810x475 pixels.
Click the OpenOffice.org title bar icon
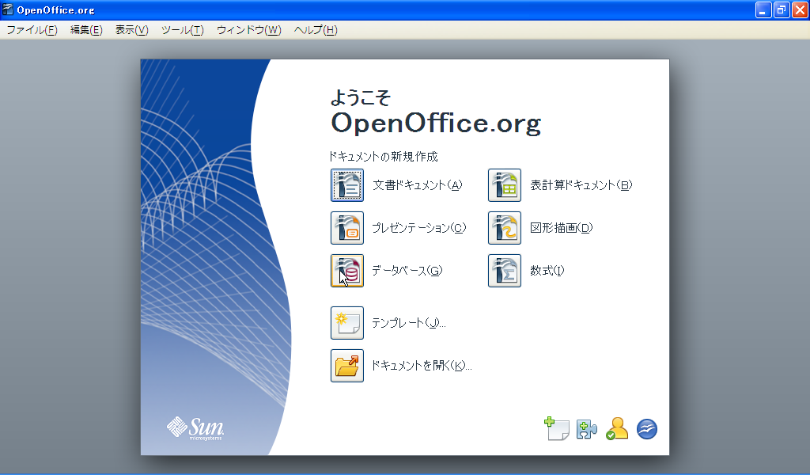click(x=7, y=9)
